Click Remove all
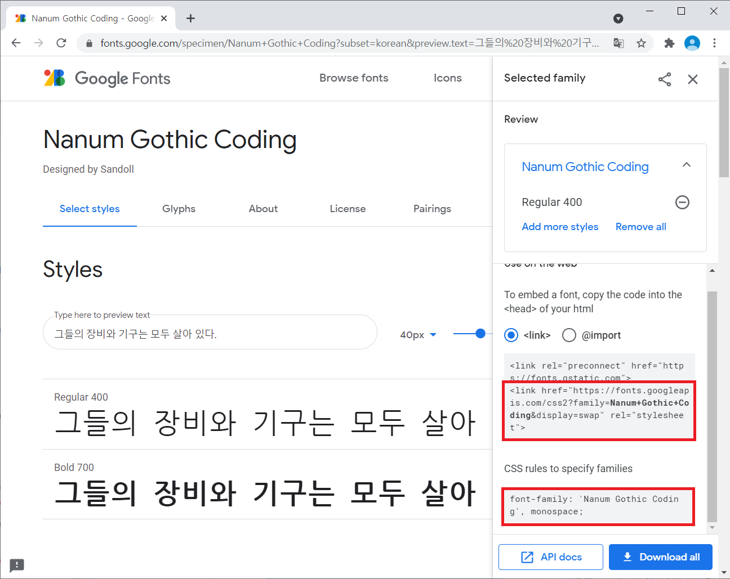Image resolution: width=730 pixels, height=579 pixels. click(x=640, y=227)
